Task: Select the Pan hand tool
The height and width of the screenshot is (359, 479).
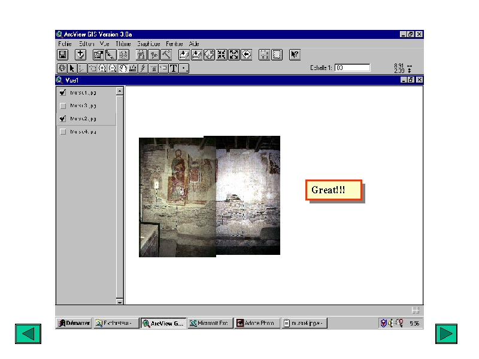Action: 123,68
